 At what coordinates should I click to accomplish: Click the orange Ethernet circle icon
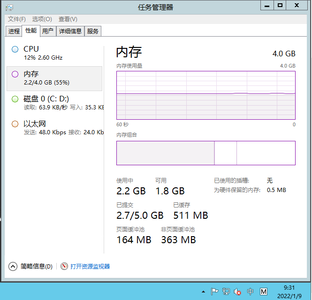pyautogui.click(x=15, y=124)
